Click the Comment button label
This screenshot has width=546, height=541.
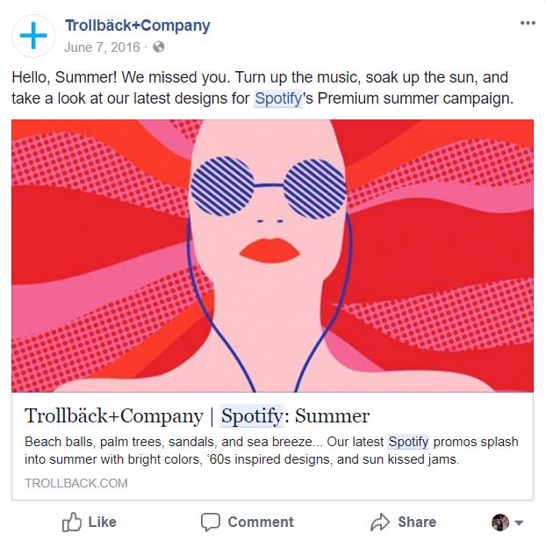[x=261, y=522]
